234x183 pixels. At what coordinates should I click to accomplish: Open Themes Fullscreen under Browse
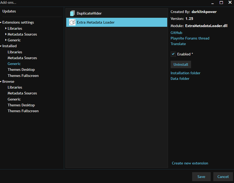(x=23, y=111)
